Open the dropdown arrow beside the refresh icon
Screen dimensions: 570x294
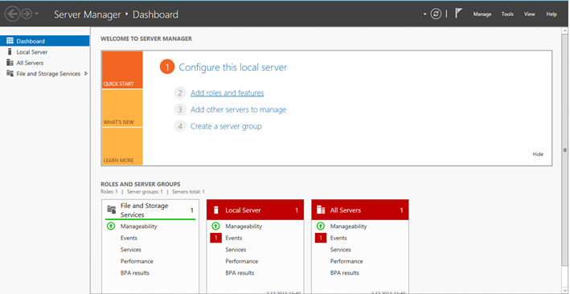pyautogui.click(x=424, y=14)
